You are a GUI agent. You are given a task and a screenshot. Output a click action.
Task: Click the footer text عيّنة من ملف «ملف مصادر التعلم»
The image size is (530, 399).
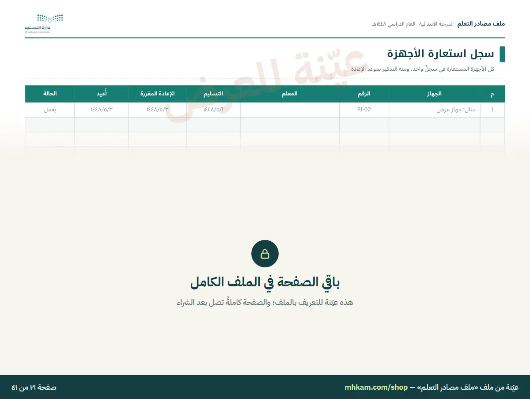click(468, 388)
